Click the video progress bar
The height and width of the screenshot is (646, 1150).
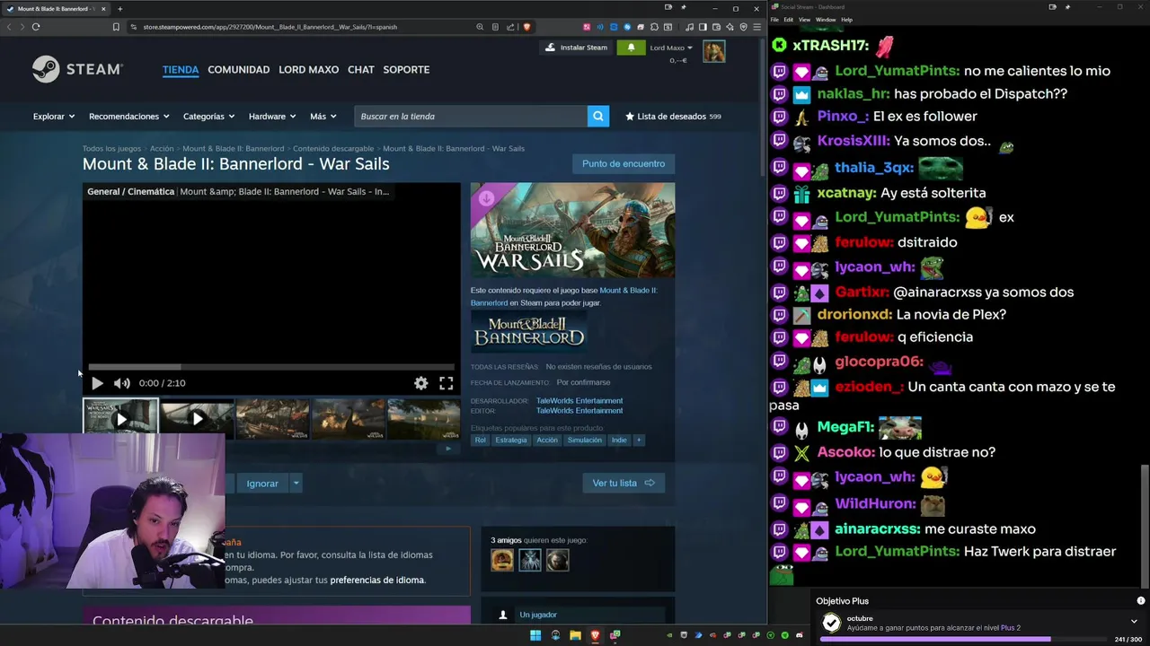point(271,367)
